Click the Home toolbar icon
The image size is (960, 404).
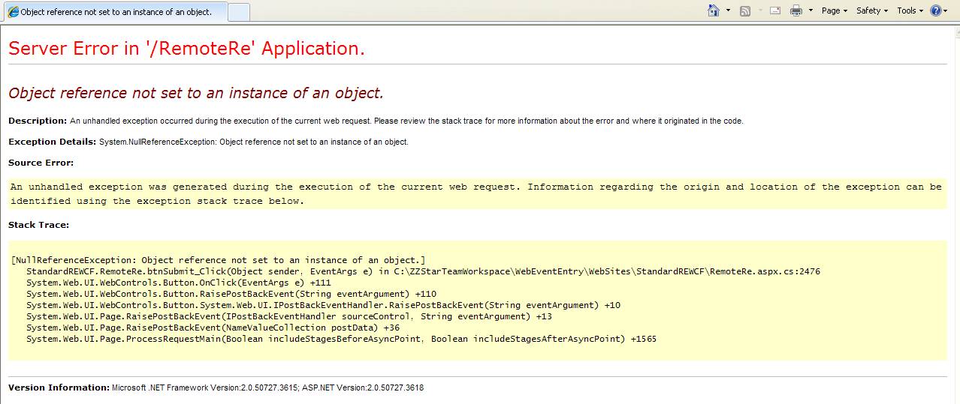tap(714, 10)
